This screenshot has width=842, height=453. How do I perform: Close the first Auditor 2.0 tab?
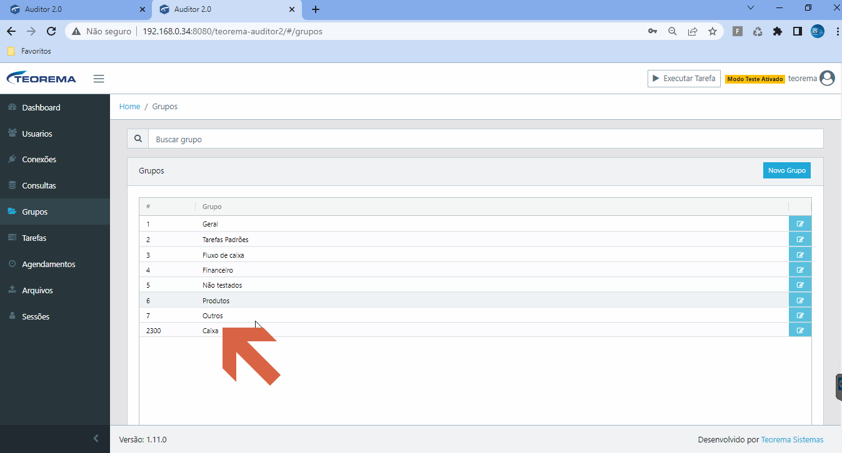(142, 9)
